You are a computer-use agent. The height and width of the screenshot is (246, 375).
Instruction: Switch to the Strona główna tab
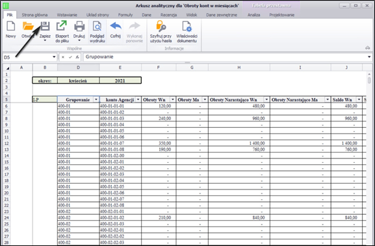click(34, 15)
